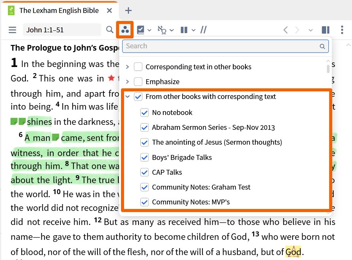Enable 'Corresponding text in other books' checkbox
This screenshot has height=260, width=352.
click(x=138, y=67)
